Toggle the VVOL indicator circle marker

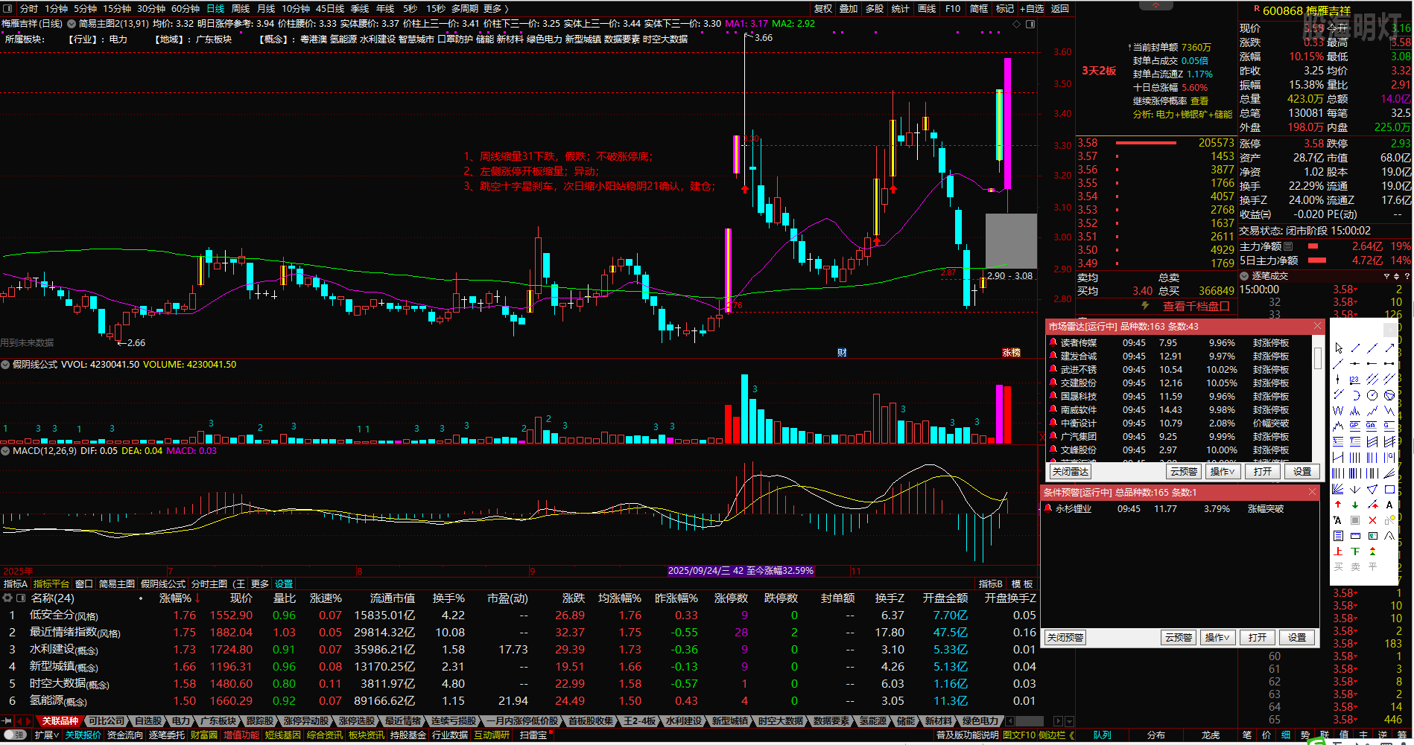coord(5,365)
